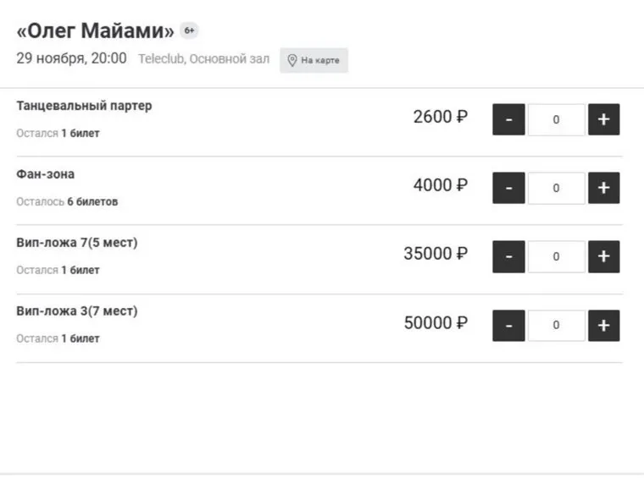Focus quantity field for Танцевальный партер
Image resolution: width=644 pixels, height=478 pixels.
[556, 119]
